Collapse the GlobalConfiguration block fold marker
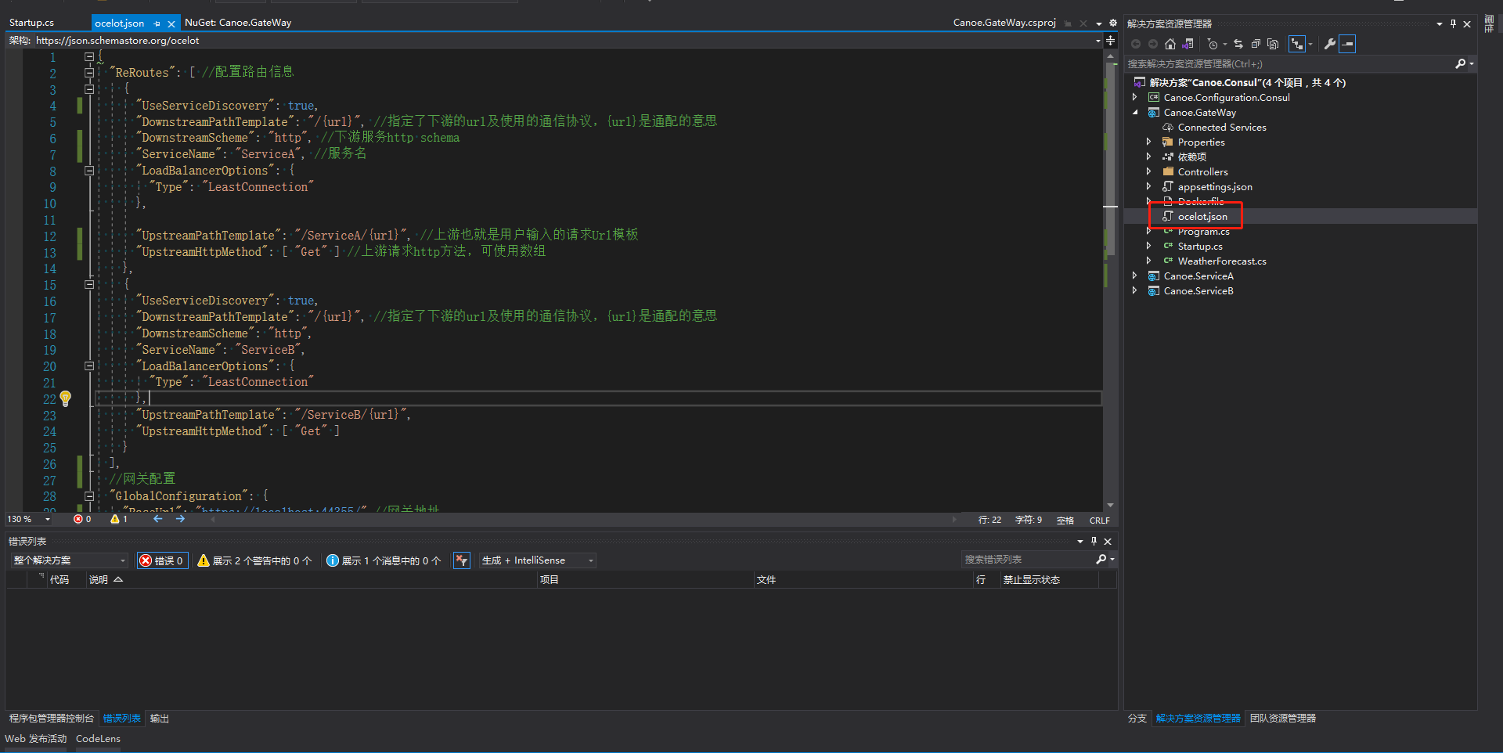 (89, 496)
